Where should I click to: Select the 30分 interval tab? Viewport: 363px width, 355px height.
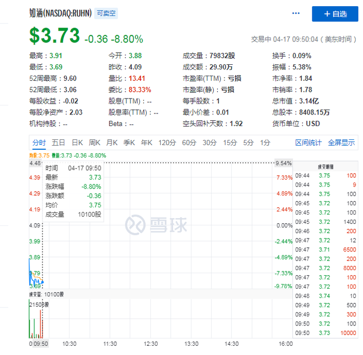tap(210, 143)
